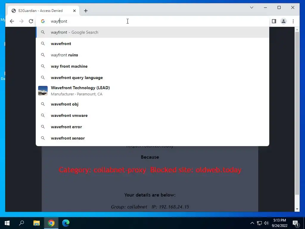Image resolution: width=305 pixels, height=229 pixels.
Task: Click search icon beside 'wavefront sensor'
Action: coord(43,138)
